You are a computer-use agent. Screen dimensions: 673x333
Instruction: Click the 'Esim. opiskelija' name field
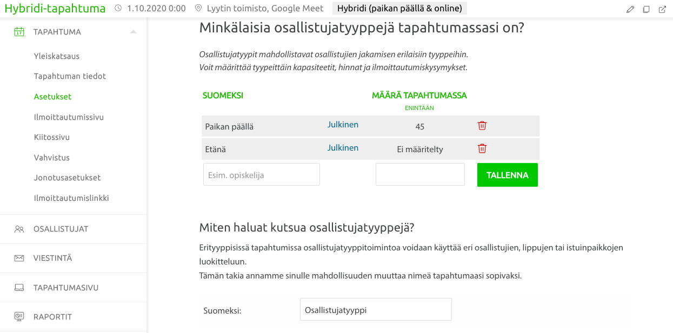click(262, 175)
